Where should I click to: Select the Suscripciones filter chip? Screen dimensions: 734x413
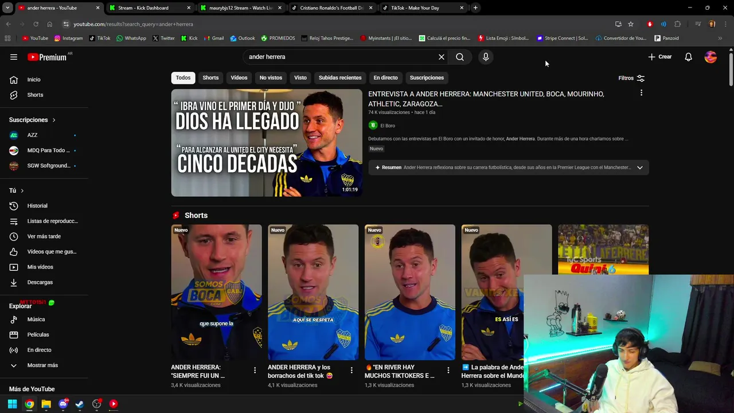click(x=427, y=78)
